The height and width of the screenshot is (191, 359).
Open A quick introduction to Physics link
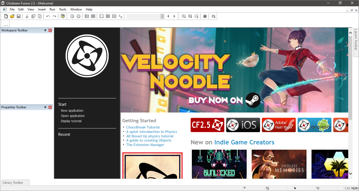152,132
